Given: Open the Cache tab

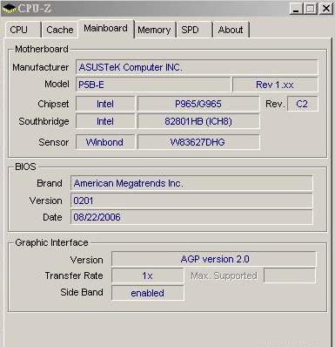Looking at the screenshot, I should coord(60,30).
